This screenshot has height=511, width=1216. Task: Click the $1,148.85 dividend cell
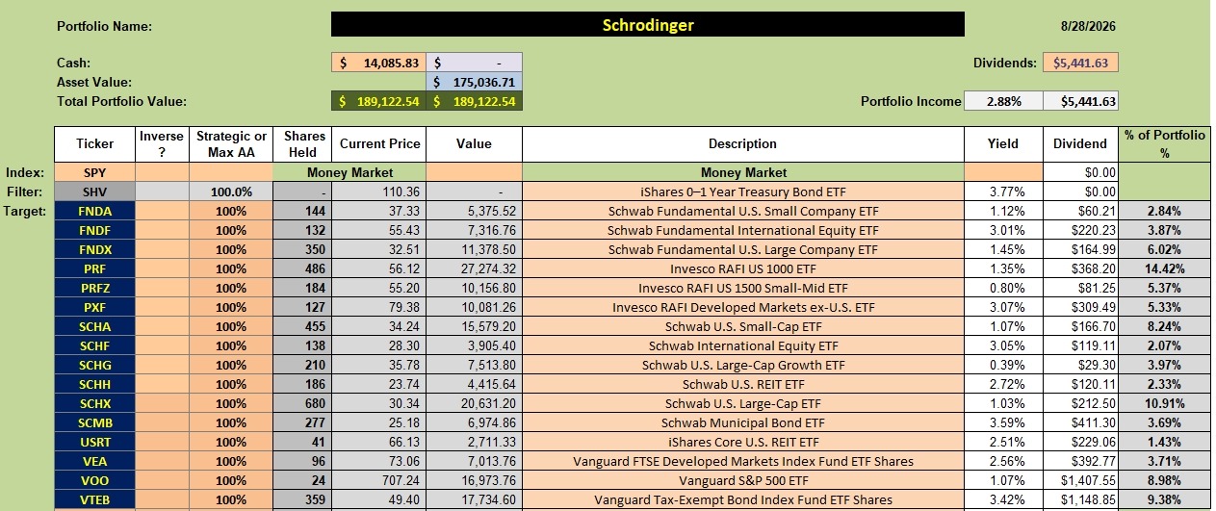[x=1080, y=499]
